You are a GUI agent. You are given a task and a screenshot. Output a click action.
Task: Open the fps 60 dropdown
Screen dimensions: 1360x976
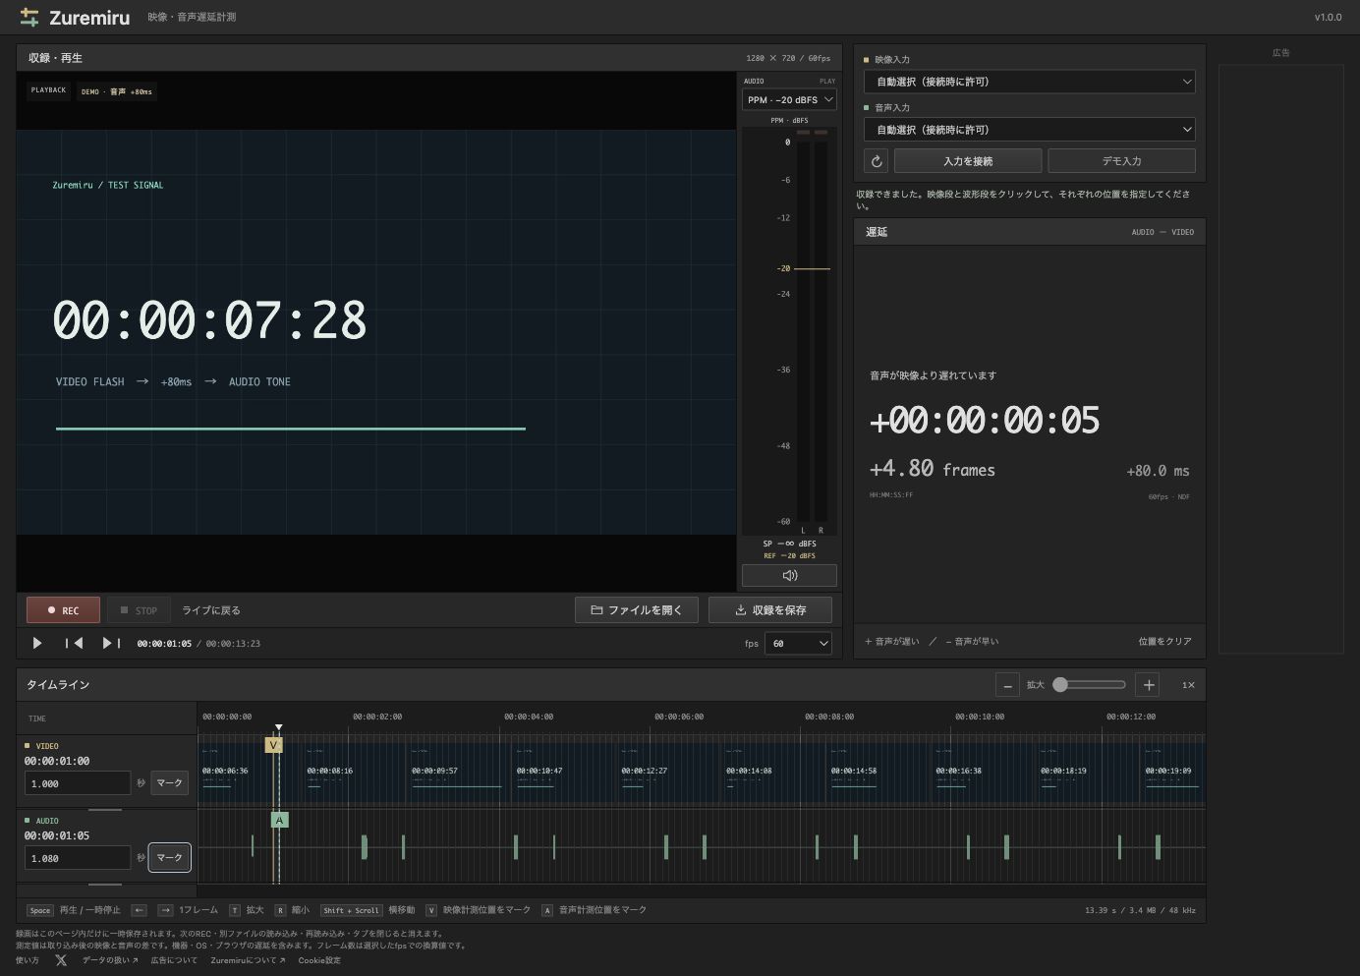799,644
